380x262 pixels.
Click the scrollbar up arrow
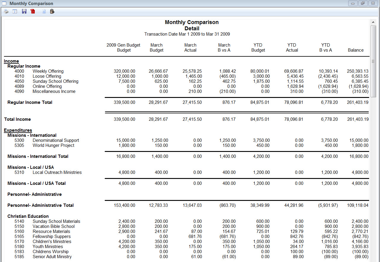pos(373,22)
